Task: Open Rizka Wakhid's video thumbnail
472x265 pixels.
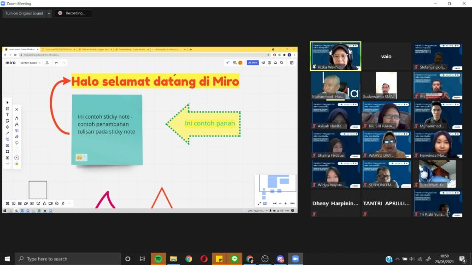Action: (335, 56)
